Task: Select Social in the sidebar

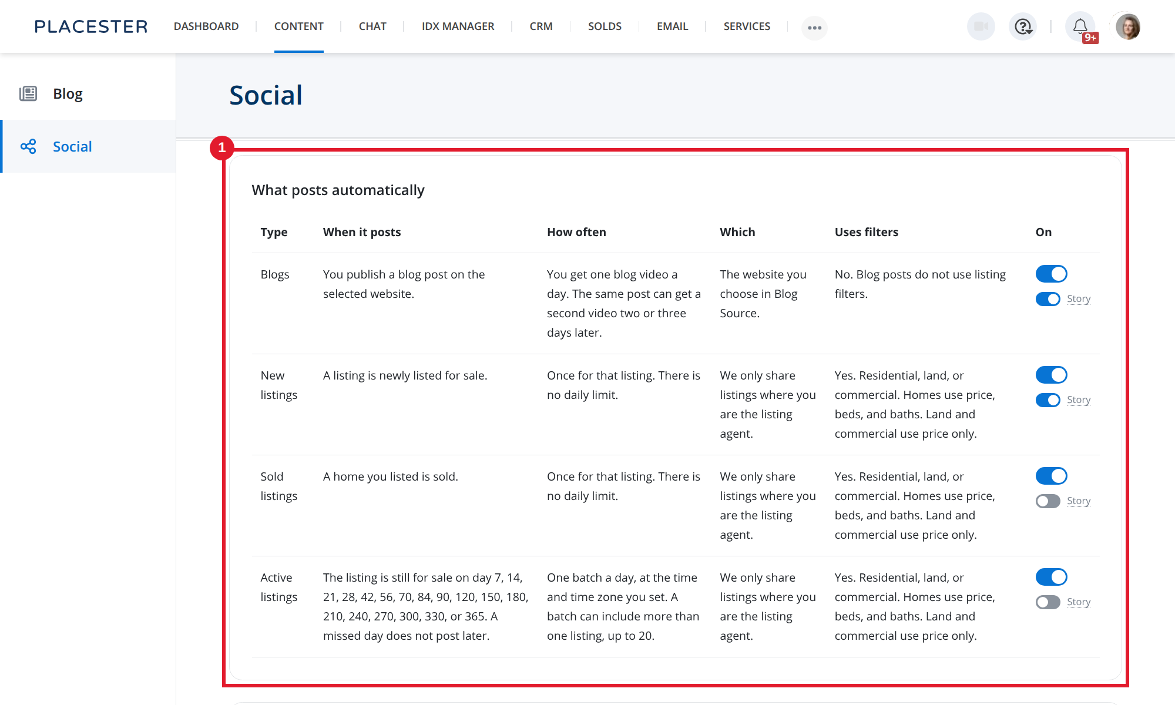Action: 88,146
